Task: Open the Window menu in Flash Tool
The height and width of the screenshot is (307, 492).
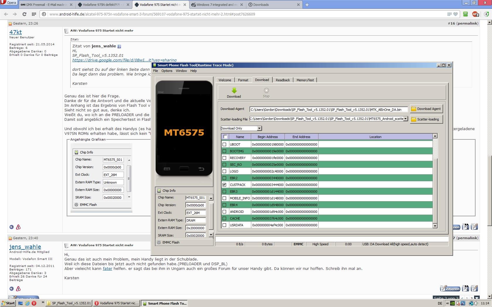Action: click(x=181, y=71)
